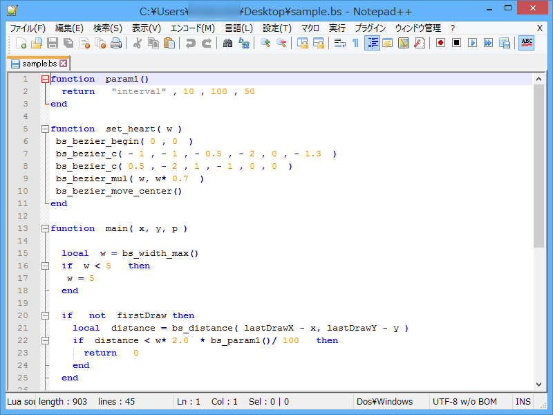This screenshot has width=553, height=415.
Task: Toggle show all characters
Action: pos(355,42)
